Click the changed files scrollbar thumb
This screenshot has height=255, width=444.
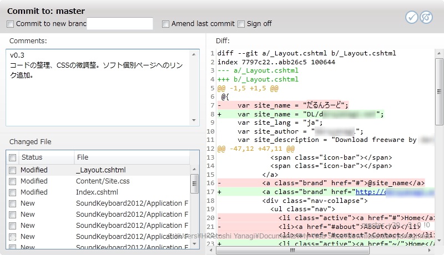[x=194, y=183]
